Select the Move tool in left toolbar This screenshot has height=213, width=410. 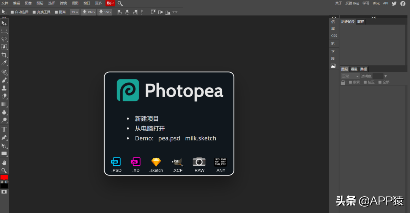(4, 23)
